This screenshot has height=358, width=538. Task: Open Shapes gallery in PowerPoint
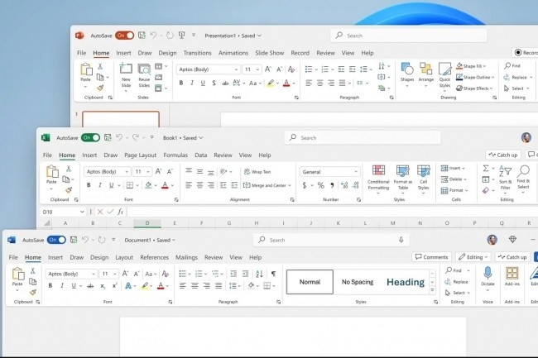[x=406, y=70]
